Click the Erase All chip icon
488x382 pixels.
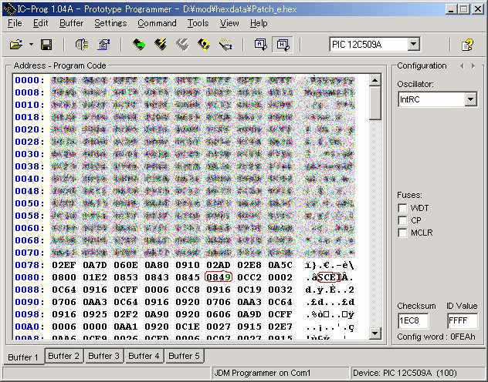coord(204,45)
